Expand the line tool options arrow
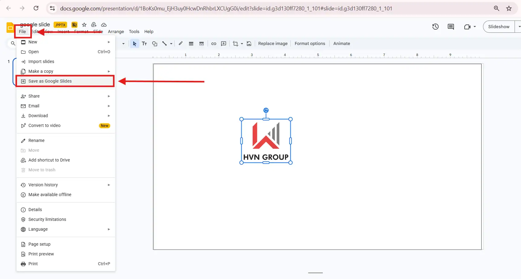Viewport: 521px width, 279px height. point(171,44)
